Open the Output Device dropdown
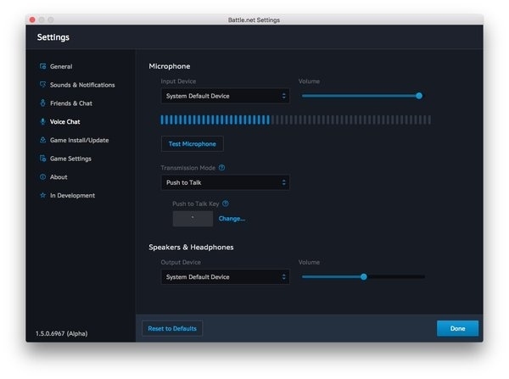Image resolution: width=509 pixels, height=379 pixels. pyautogui.click(x=226, y=276)
